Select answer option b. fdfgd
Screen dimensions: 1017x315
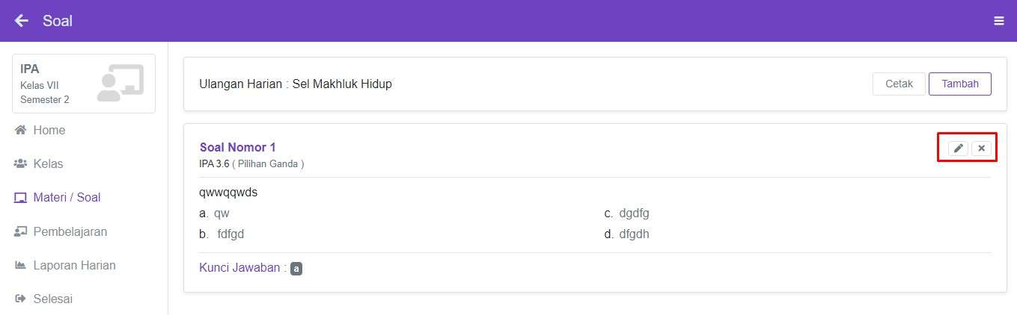tap(230, 234)
